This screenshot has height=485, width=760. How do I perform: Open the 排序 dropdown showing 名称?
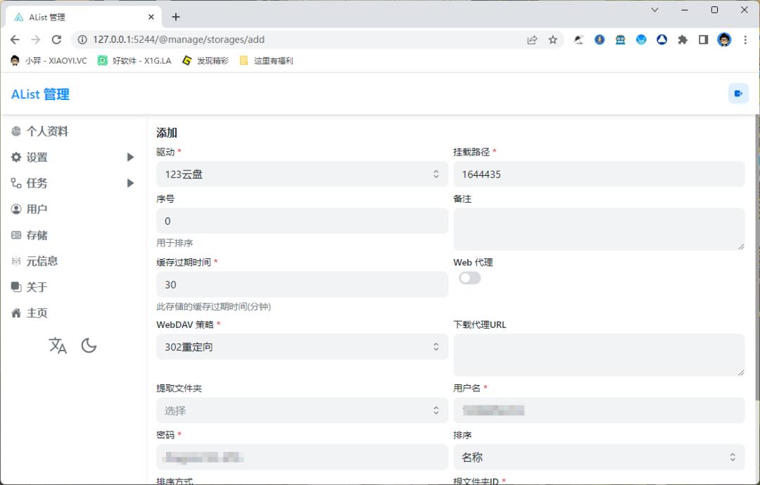600,457
